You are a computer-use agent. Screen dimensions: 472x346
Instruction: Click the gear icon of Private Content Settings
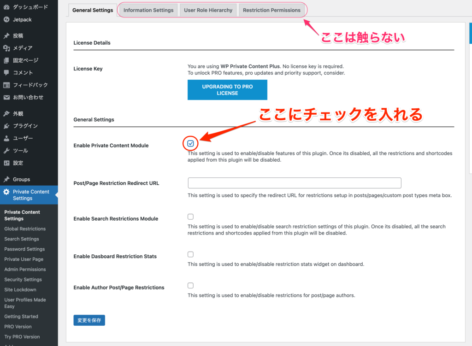point(6,192)
